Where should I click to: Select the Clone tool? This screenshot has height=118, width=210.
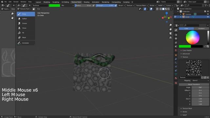tap(26, 28)
